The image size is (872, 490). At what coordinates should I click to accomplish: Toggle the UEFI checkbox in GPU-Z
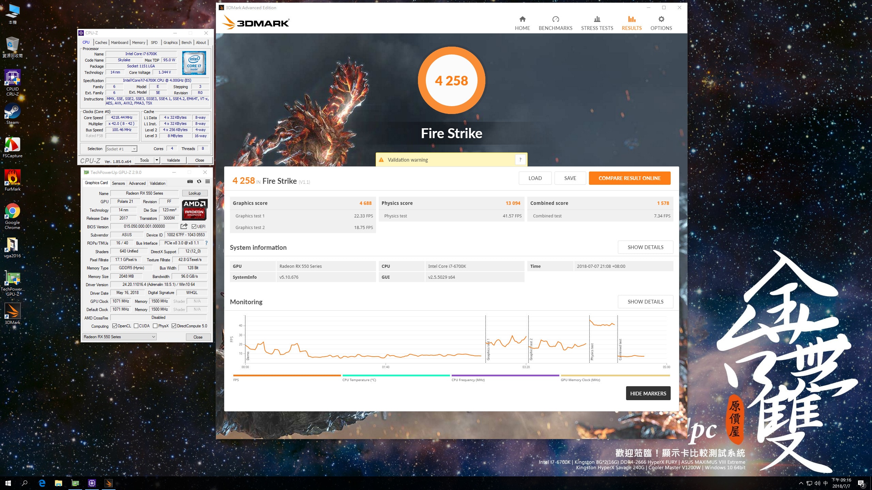click(x=194, y=227)
